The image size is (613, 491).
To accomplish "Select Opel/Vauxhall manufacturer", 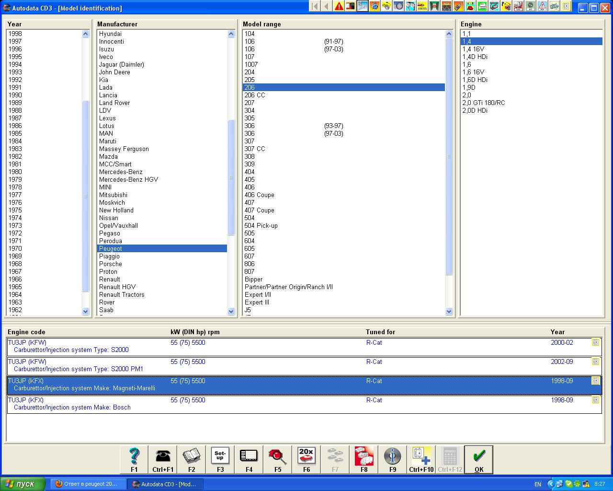I will (x=162, y=225).
